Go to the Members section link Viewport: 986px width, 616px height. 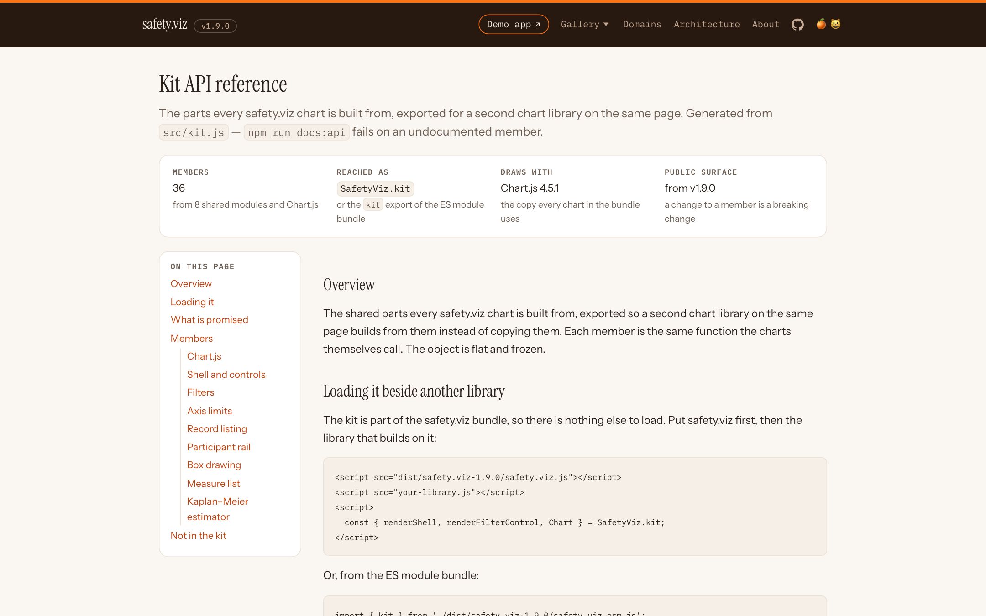191,339
